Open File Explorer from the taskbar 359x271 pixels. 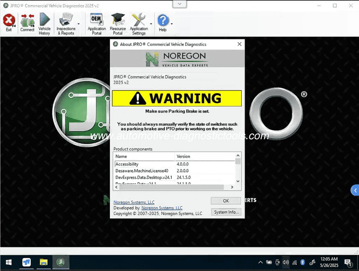pos(44,262)
